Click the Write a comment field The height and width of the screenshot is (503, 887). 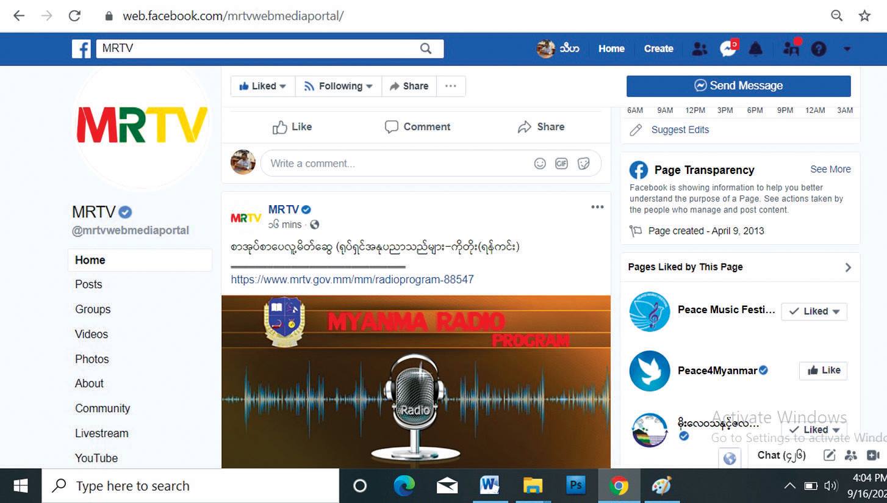[397, 164]
